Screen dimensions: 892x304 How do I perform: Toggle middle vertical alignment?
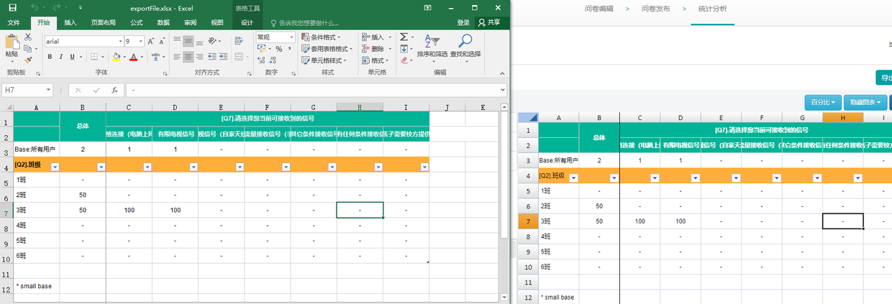click(x=188, y=42)
